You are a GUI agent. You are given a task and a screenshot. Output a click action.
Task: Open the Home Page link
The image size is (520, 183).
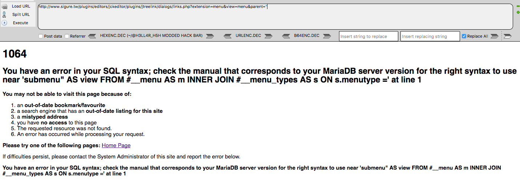(116, 145)
